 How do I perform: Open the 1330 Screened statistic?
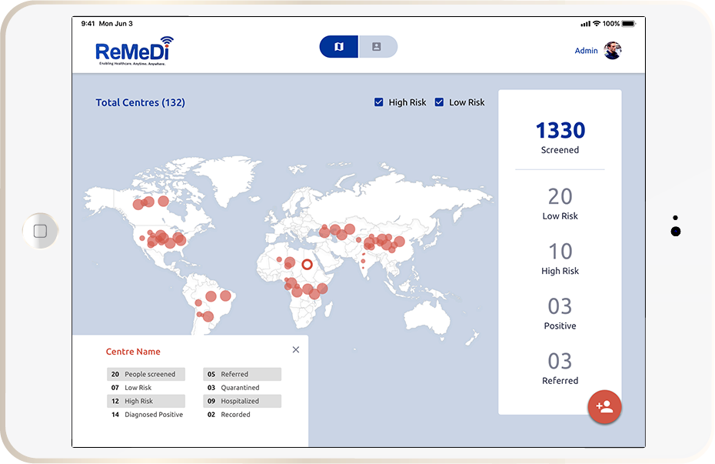[560, 138]
